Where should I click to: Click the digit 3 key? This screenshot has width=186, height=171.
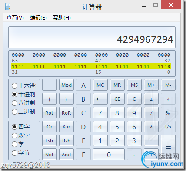(134, 141)
